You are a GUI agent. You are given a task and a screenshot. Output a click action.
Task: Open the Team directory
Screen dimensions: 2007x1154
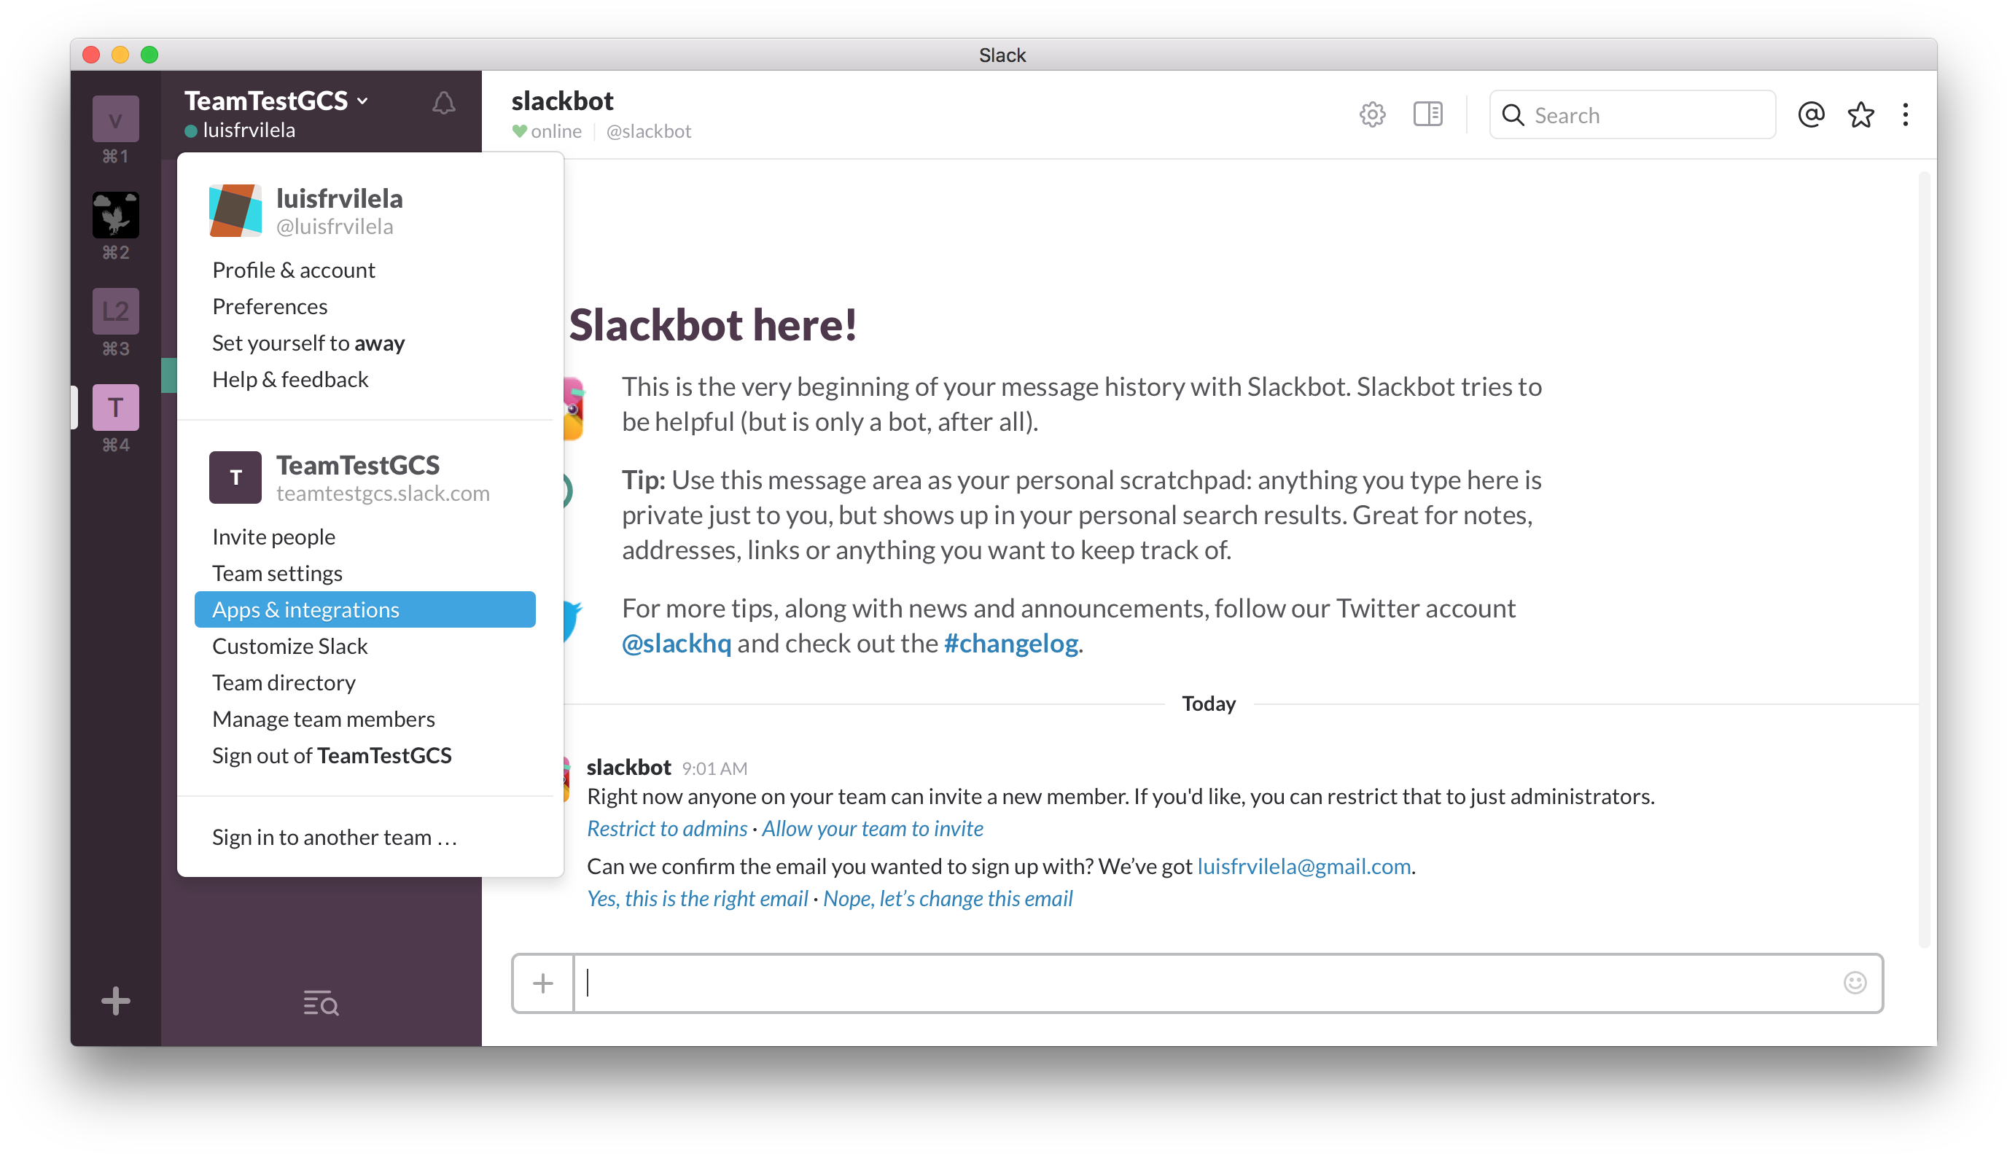tap(284, 682)
